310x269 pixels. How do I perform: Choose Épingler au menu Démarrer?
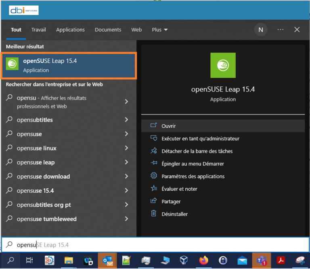point(223,164)
